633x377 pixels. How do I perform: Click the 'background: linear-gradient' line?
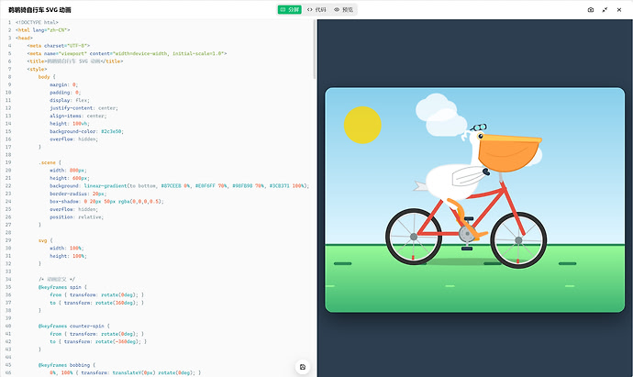tap(179, 186)
